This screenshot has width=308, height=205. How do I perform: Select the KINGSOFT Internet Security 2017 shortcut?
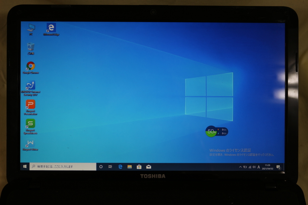(x=31, y=88)
